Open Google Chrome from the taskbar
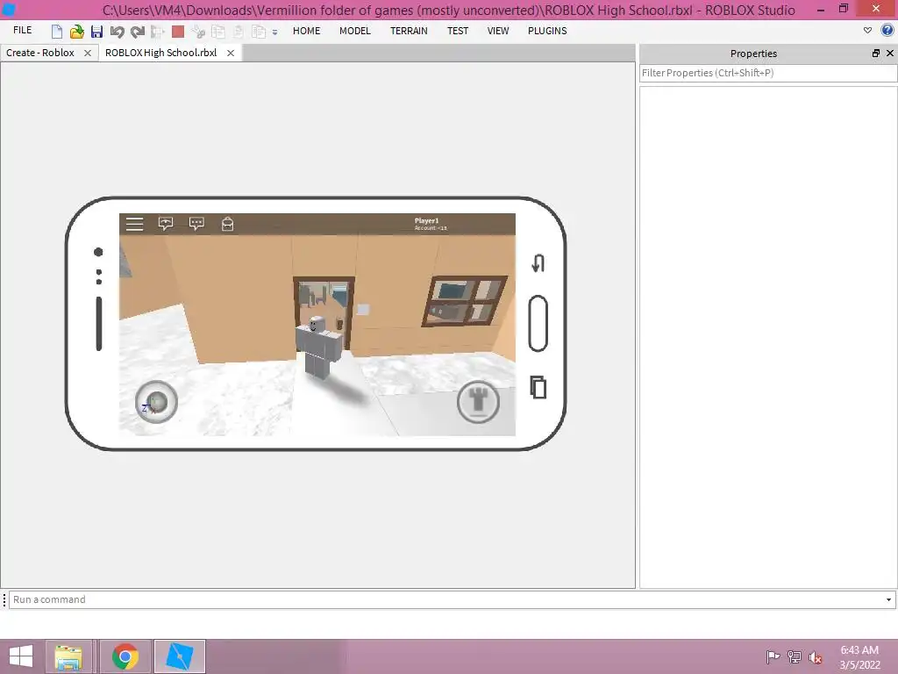Screen dimensions: 898x674 coord(125,656)
